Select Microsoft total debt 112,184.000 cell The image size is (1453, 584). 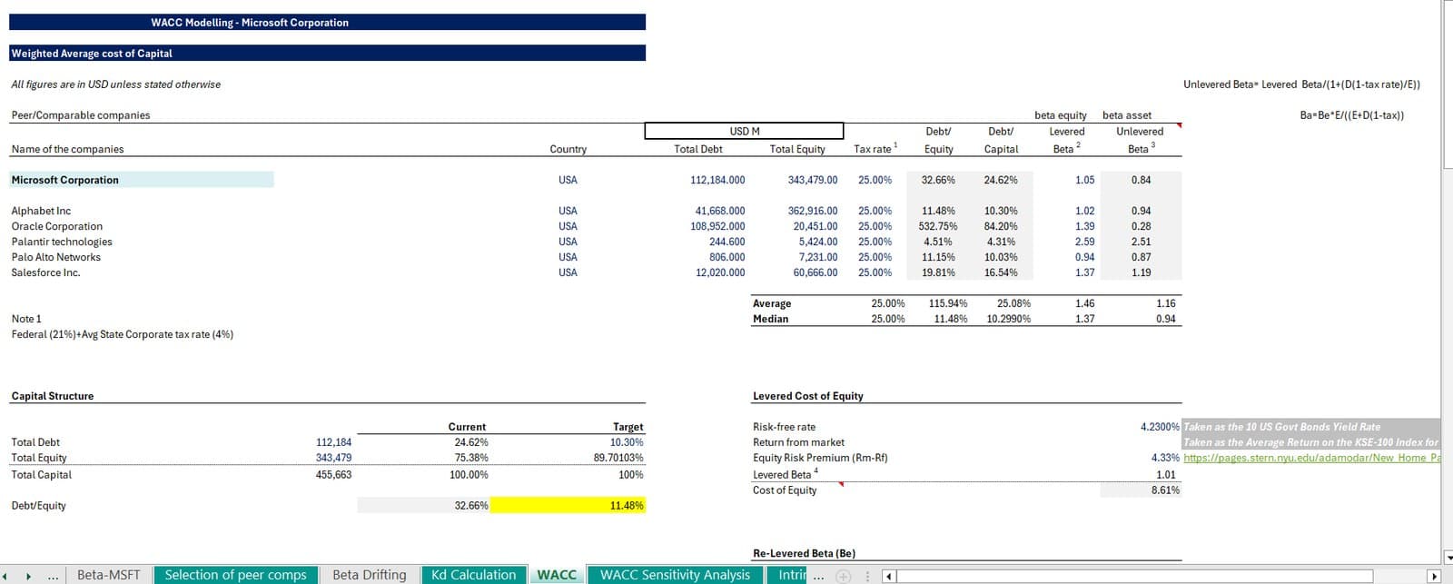click(717, 180)
